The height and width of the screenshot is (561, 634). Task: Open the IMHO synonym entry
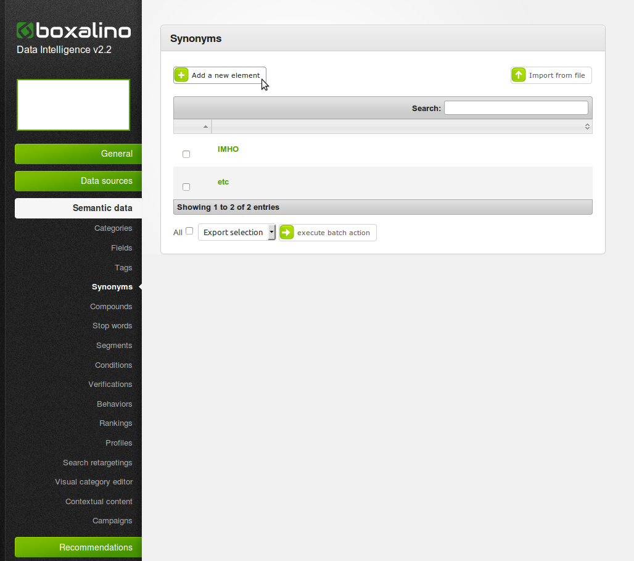tap(228, 149)
